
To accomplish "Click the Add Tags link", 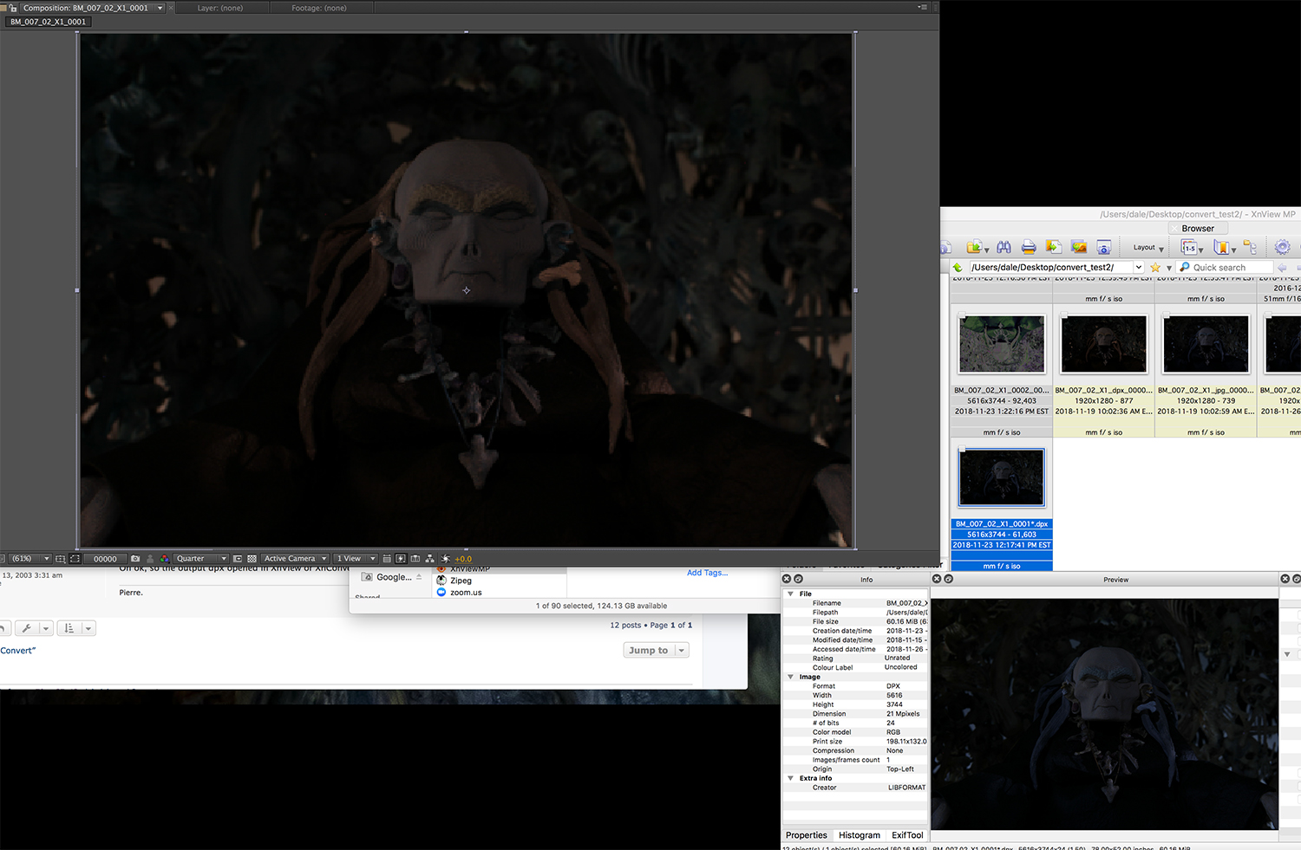I will point(707,573).
